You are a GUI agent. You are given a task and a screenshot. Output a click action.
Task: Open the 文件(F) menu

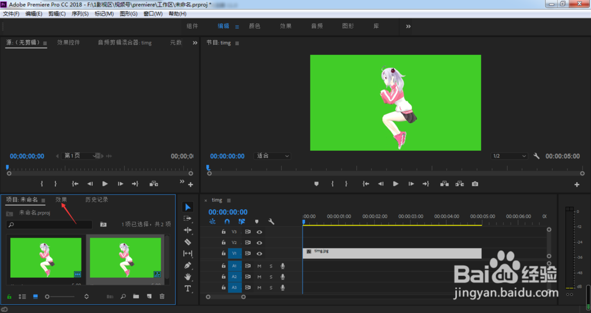[11, 14]
